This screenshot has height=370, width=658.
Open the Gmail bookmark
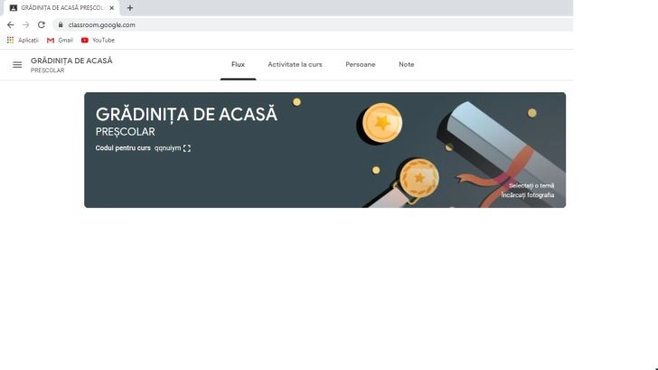pyautogui.click(x=60, y=41)
